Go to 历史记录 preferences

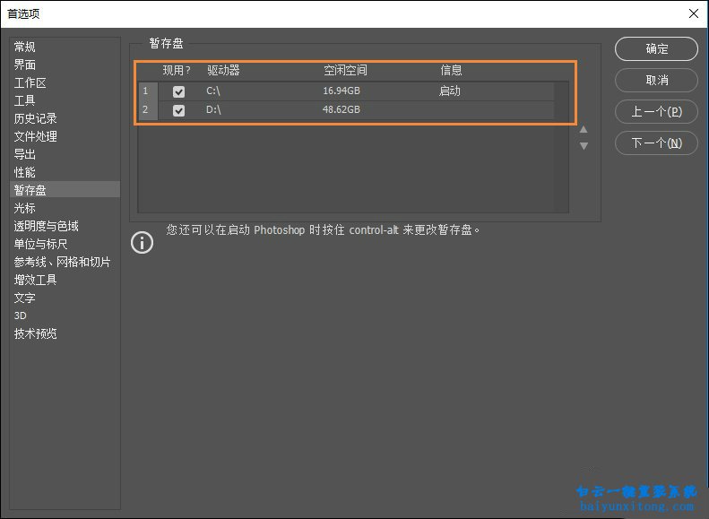[x=35, y=118]
